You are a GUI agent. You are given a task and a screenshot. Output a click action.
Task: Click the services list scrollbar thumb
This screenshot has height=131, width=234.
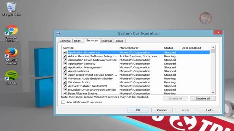tap(213, 51)
